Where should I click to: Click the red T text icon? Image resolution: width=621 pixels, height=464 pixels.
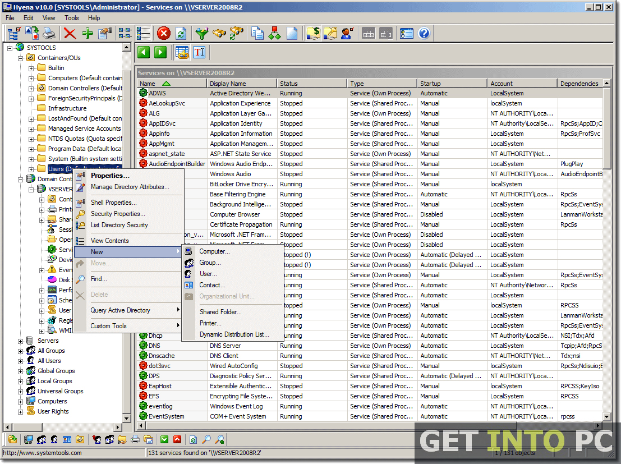199,52
